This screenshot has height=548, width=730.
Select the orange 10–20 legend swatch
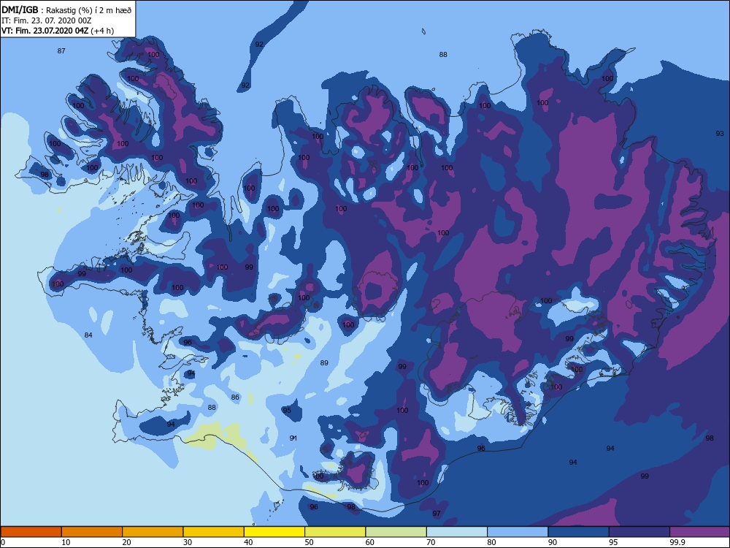[92, 532]
